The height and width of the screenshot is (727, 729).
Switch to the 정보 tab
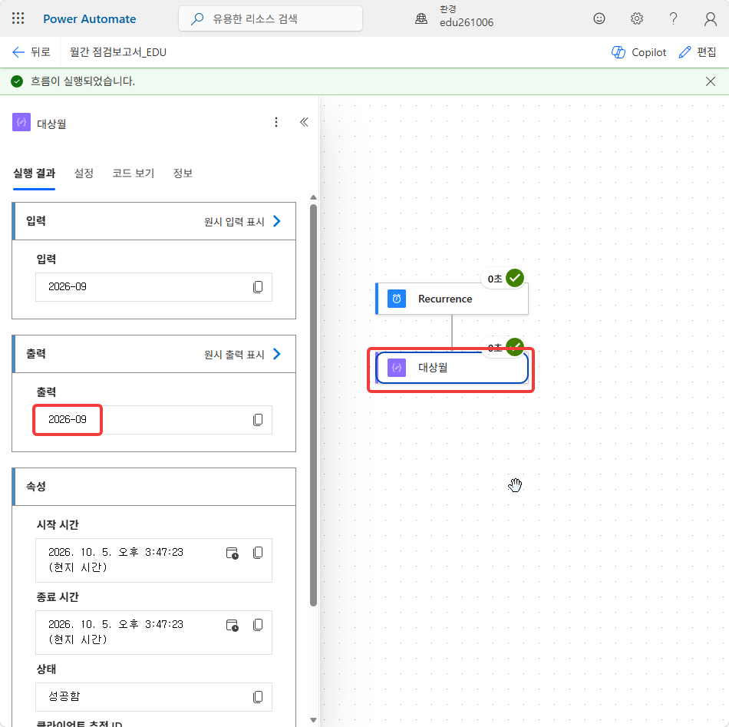[x=183, y=173]
